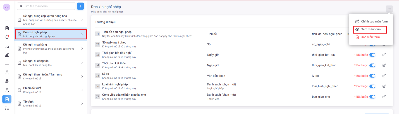Click Xóa mẫu form delete option
The height and width of the screenshot is (114, 399).
pyautogui.click(x=370, y=37)
